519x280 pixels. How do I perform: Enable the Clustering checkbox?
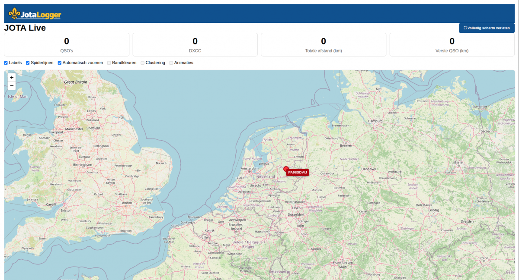click(x=143, y=63)
